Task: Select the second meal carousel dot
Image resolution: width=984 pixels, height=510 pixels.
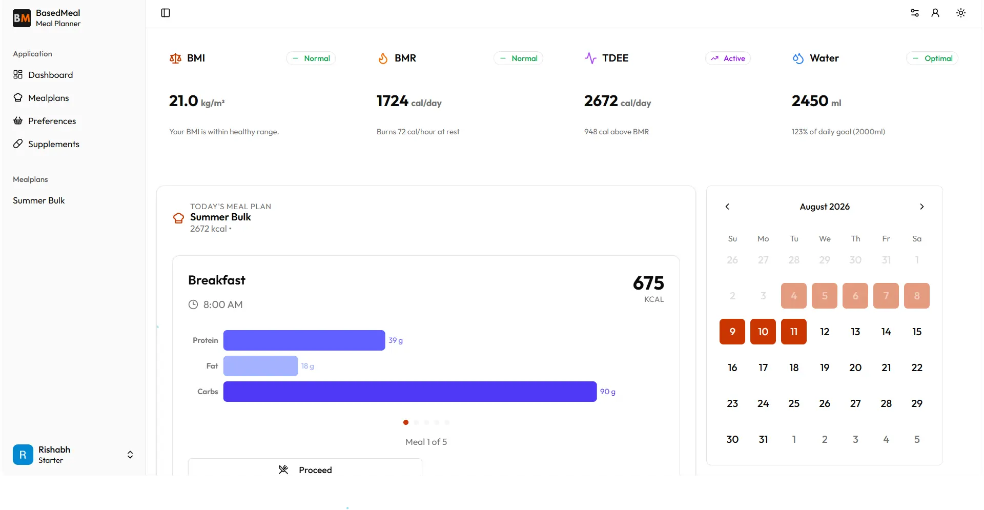Action: pyautogui.click(x=416, y=422)
